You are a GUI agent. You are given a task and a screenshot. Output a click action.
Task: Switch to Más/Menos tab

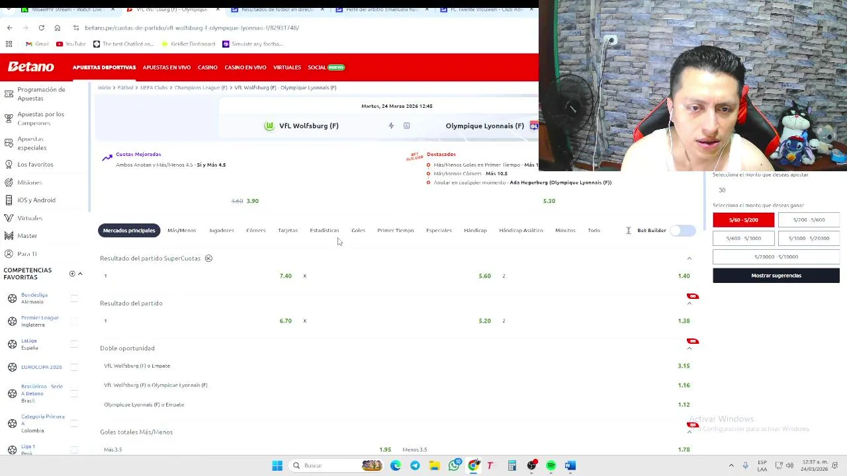[181, 230]
